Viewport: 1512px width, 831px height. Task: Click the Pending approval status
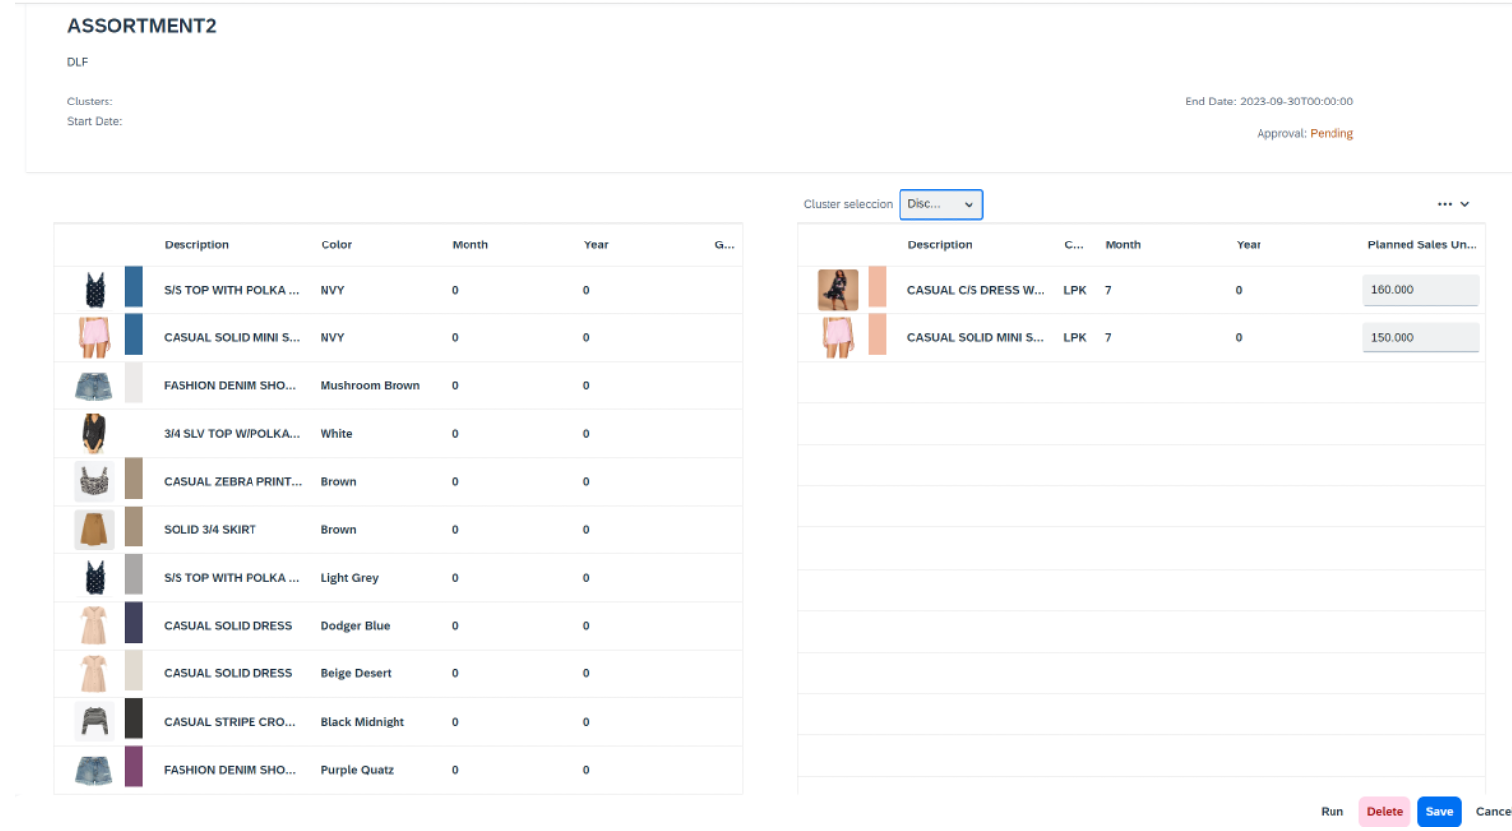[x=1332, y=133]
